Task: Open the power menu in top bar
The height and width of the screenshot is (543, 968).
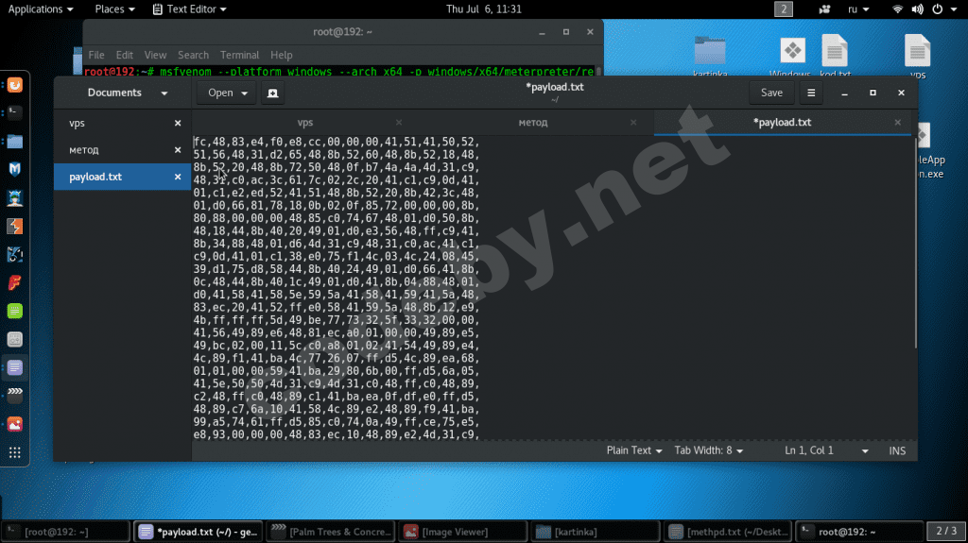Action: tap(944, 9)
